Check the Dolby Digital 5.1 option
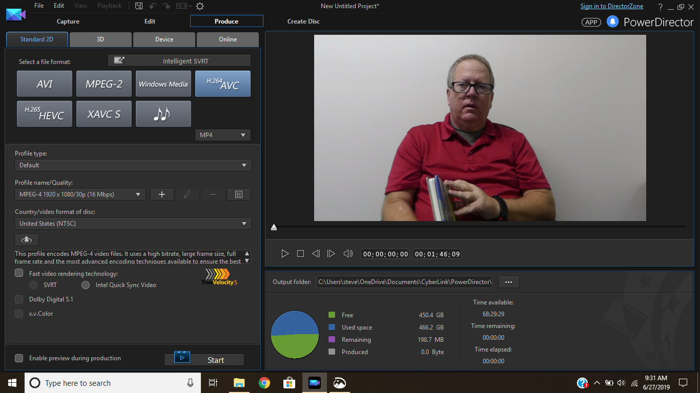Screen dimensions: 700x393 19,299
